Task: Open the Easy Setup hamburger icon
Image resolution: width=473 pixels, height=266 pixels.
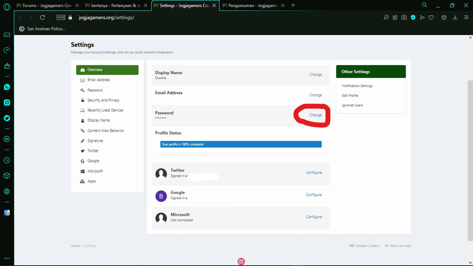Action: click(x=466, y=17)
